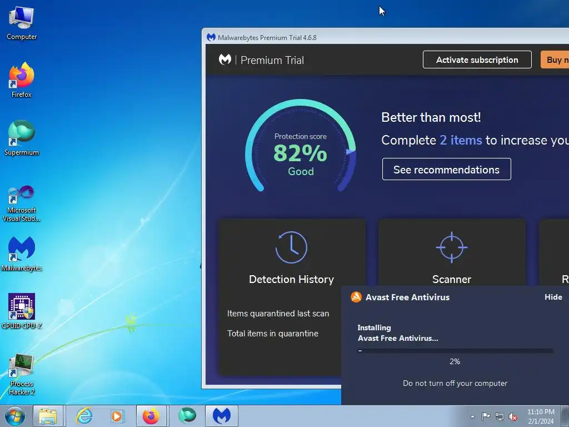Click the Malwarebytes title bar icon
Screen dimensions: 569x427
[211, 37]
